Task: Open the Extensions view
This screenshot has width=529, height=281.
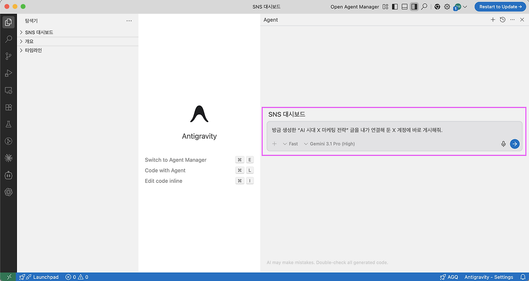Action: 8,107
